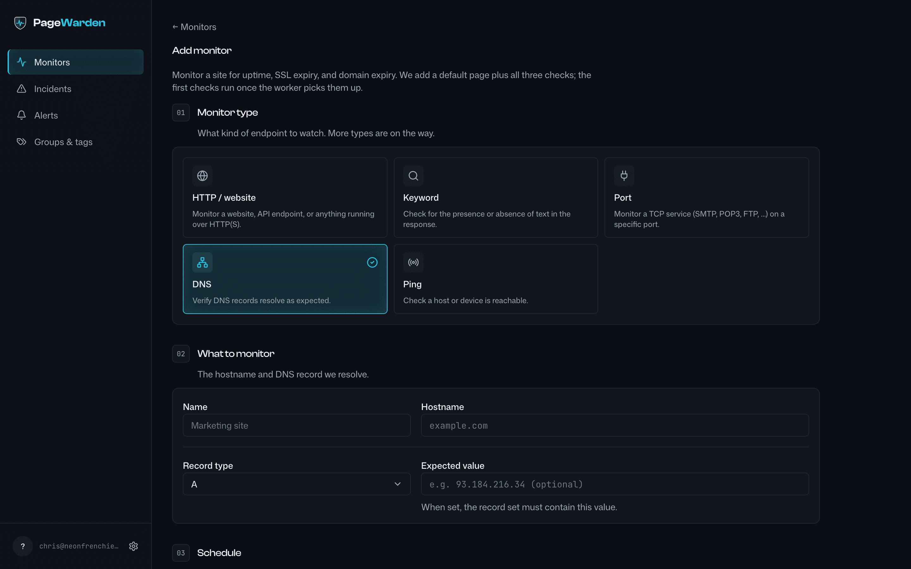Image resolution: width=911 pixels, height=569 pixels.
Task: Open the Record type dropdown
Action: [297, 484]
